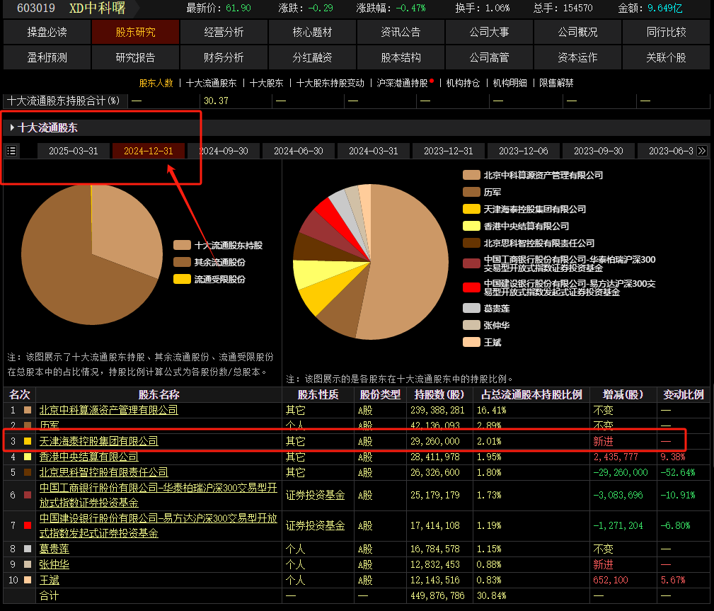Jump to the 十大流通股东 sub-link
Image resolution: width=714 pixels, height=611 pixels.
tap(212, 83)
